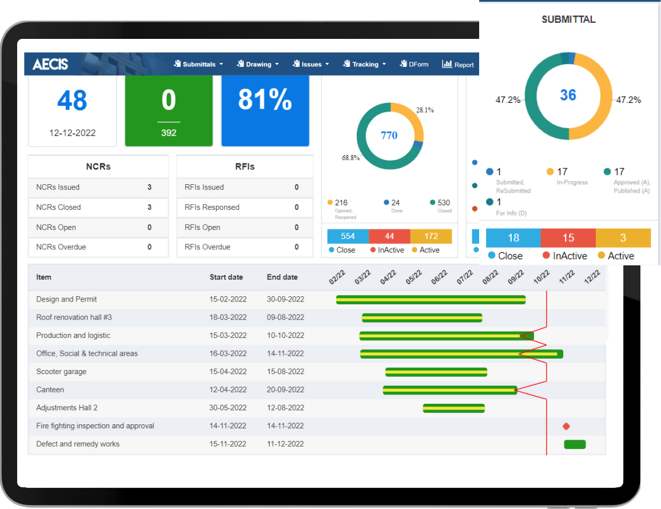Click the 36 SUBMITTAL donut center

(568, 96)
